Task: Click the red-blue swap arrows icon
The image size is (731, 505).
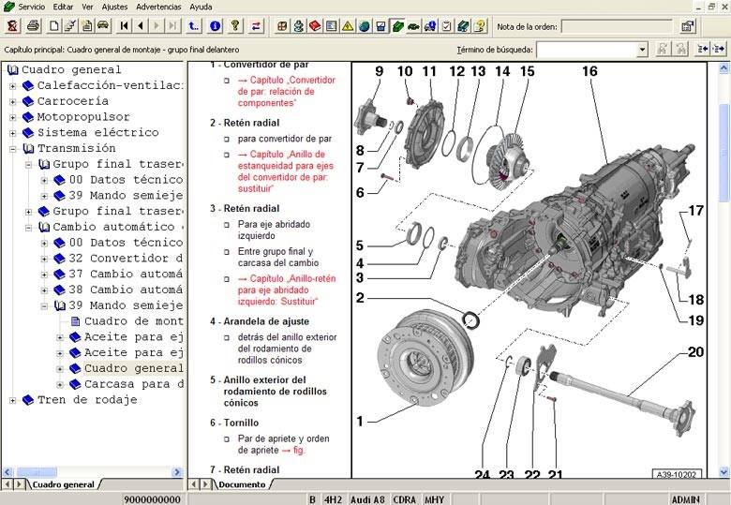Action: coord(256,25)
